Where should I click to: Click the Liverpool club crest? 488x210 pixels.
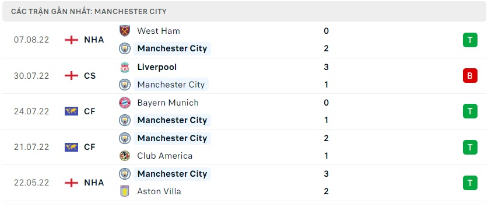125,67
